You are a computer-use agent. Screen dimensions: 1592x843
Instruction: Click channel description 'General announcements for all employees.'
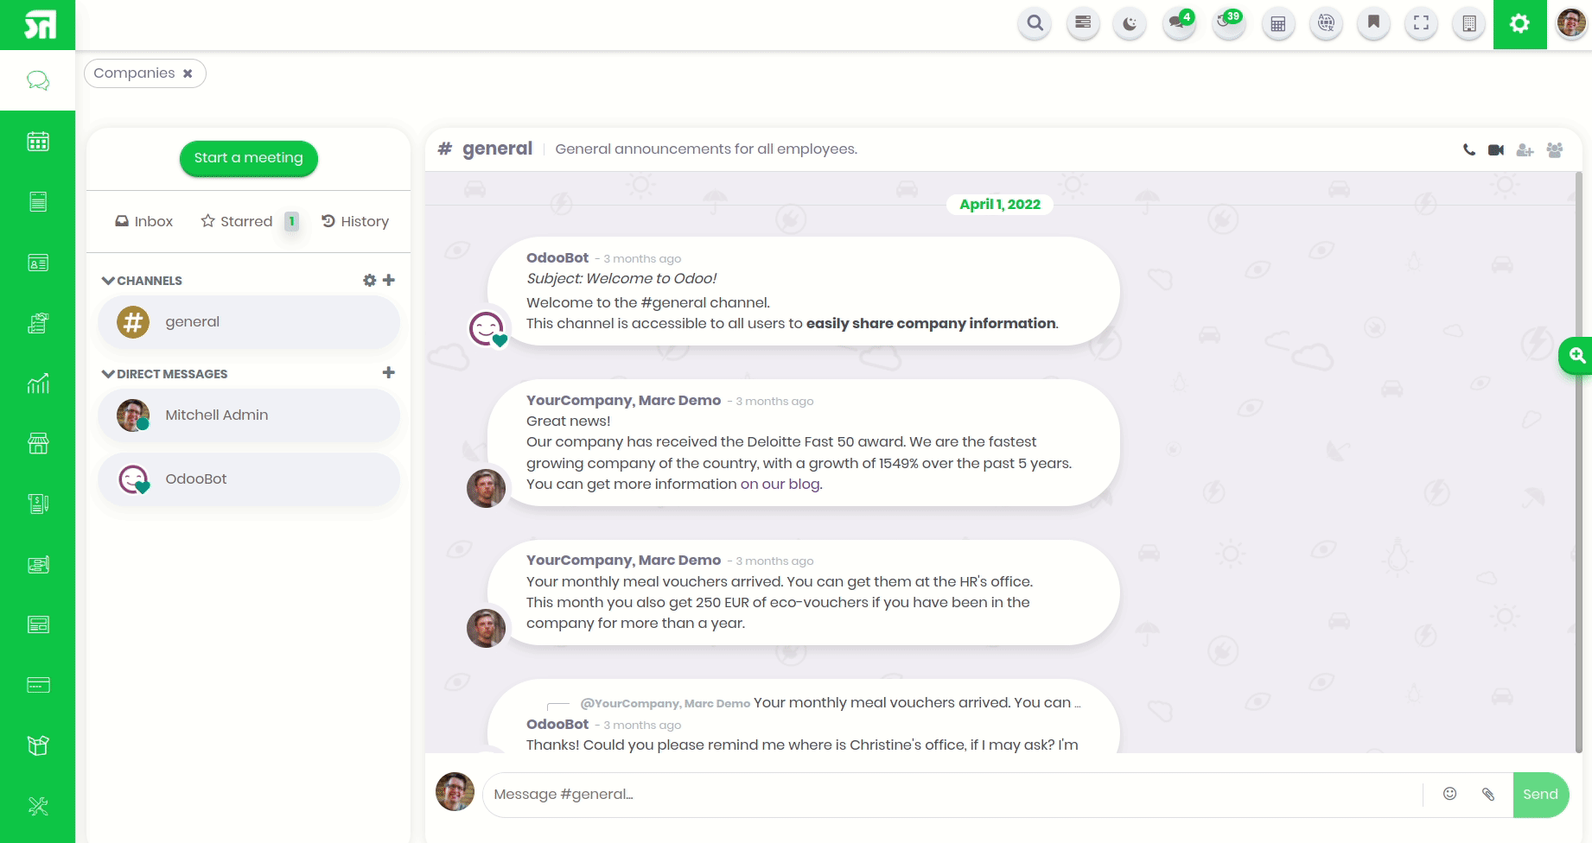coord(706,149)
